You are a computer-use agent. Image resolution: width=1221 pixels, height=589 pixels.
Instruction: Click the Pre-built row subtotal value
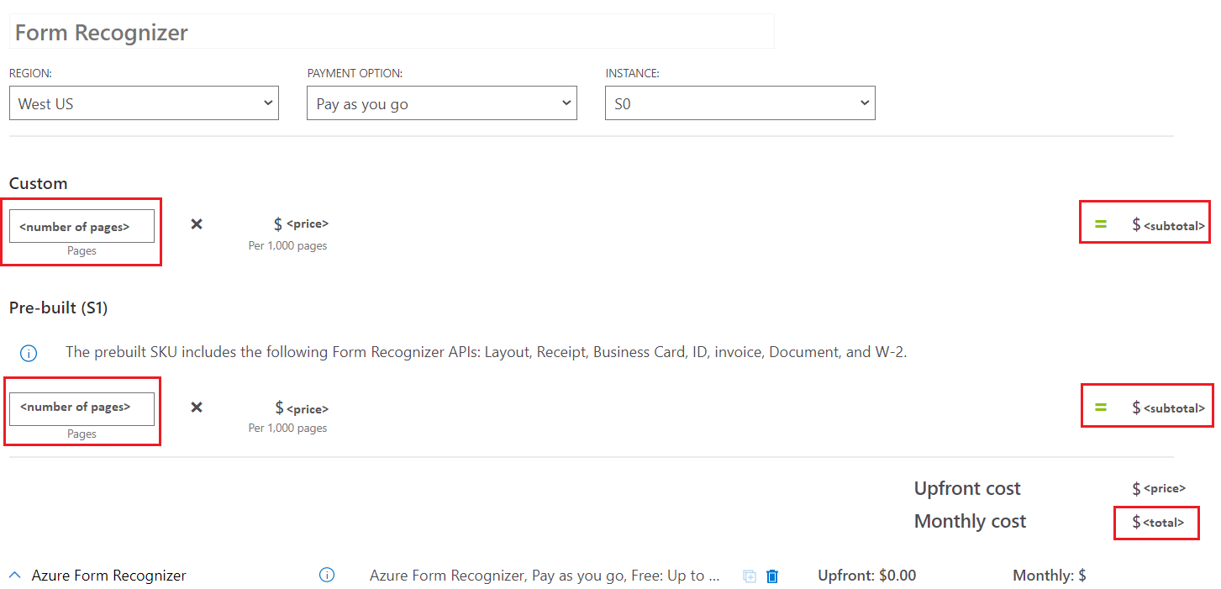(x=1168, y=408)
